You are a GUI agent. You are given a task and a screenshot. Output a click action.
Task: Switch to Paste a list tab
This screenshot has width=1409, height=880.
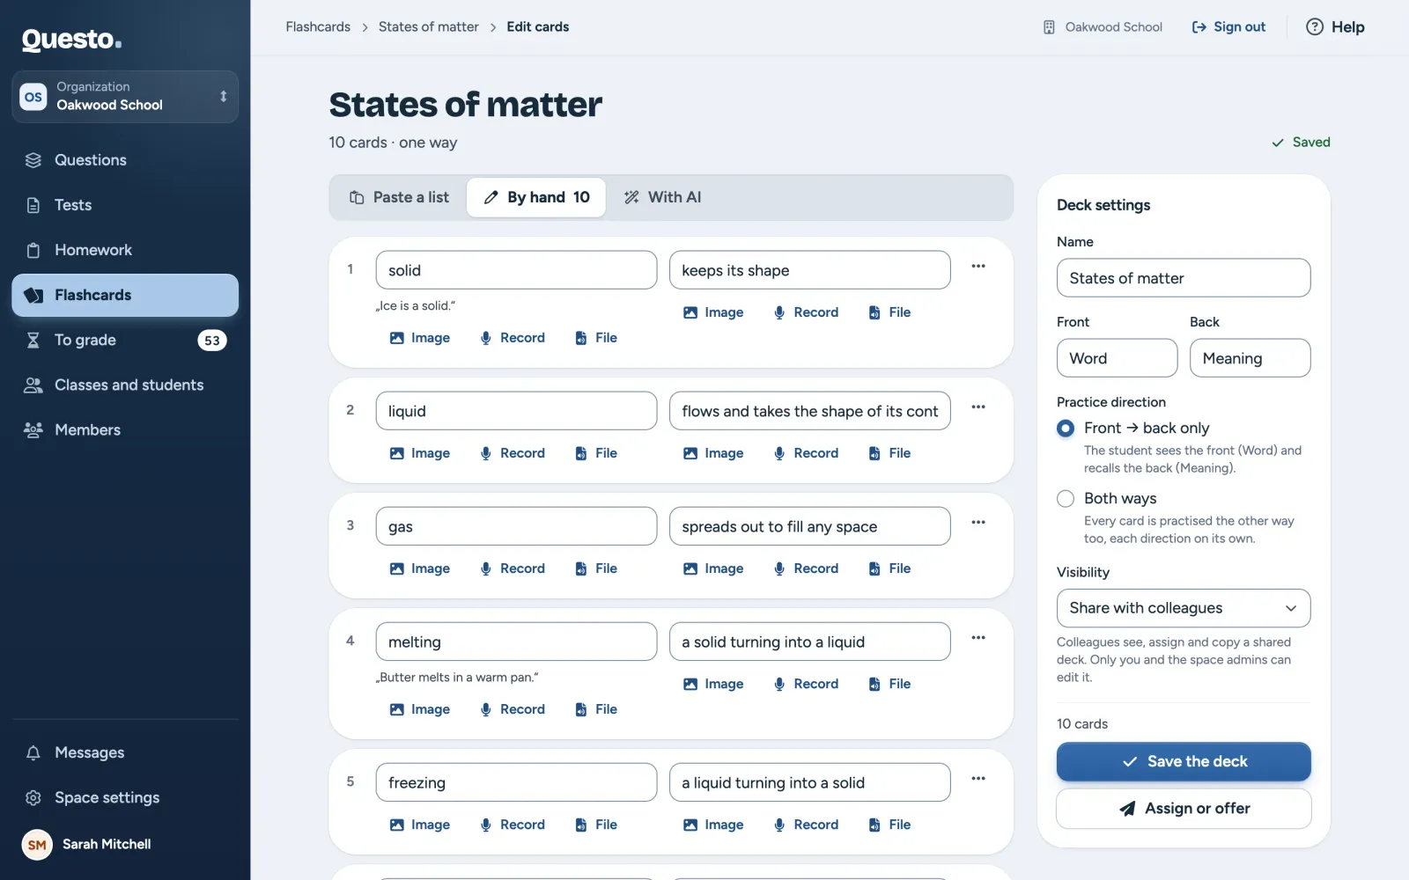pyautogui.click(x=399, y=197)
